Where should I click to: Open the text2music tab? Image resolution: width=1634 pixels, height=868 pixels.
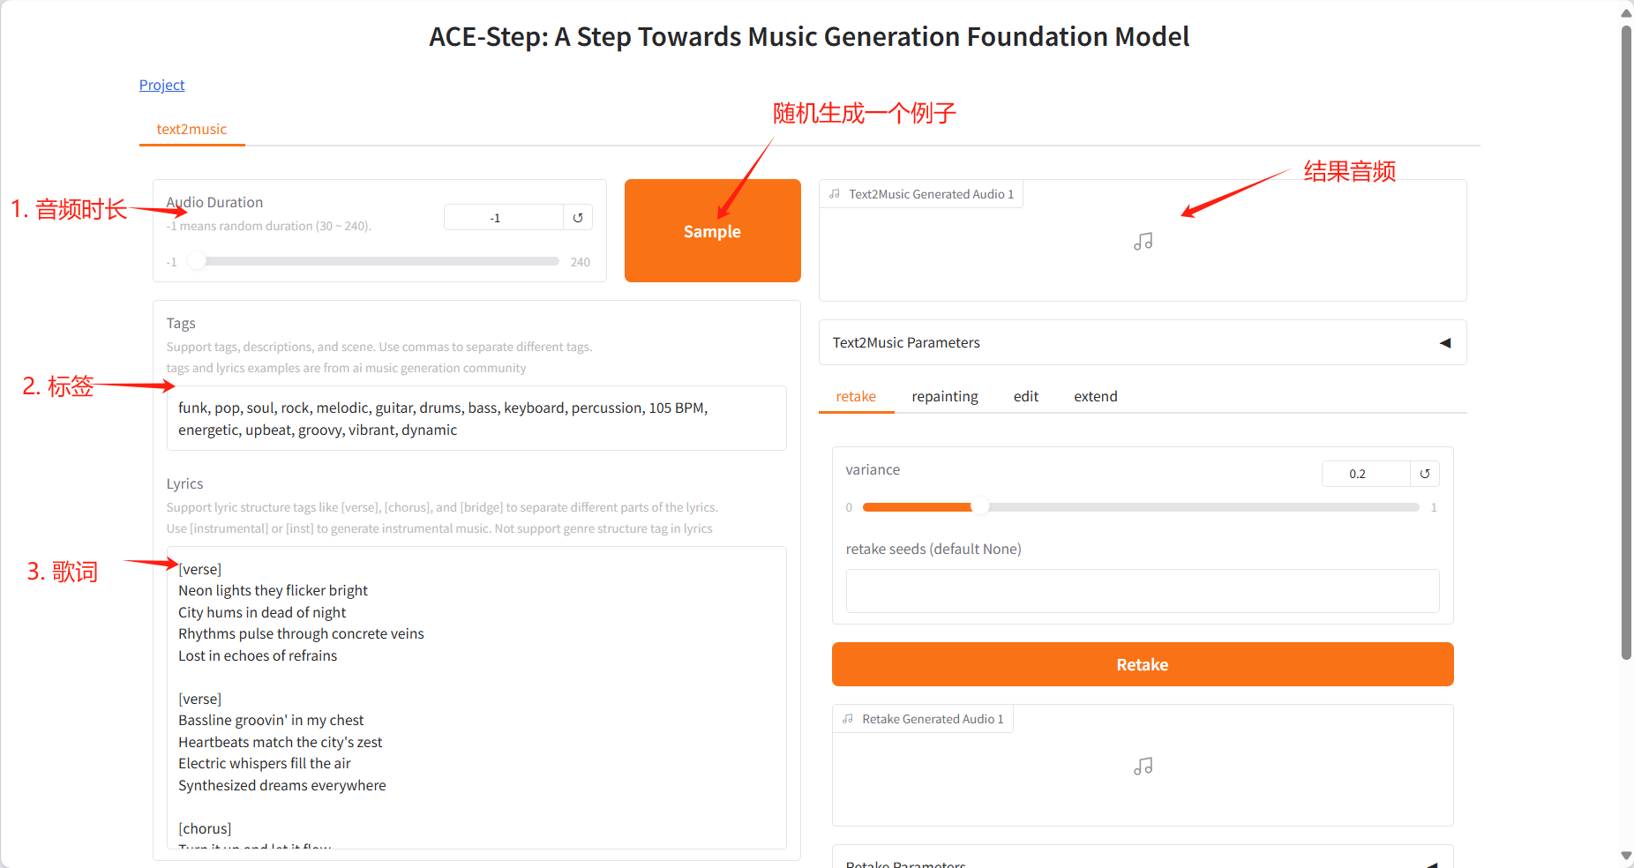click(191, 130)
